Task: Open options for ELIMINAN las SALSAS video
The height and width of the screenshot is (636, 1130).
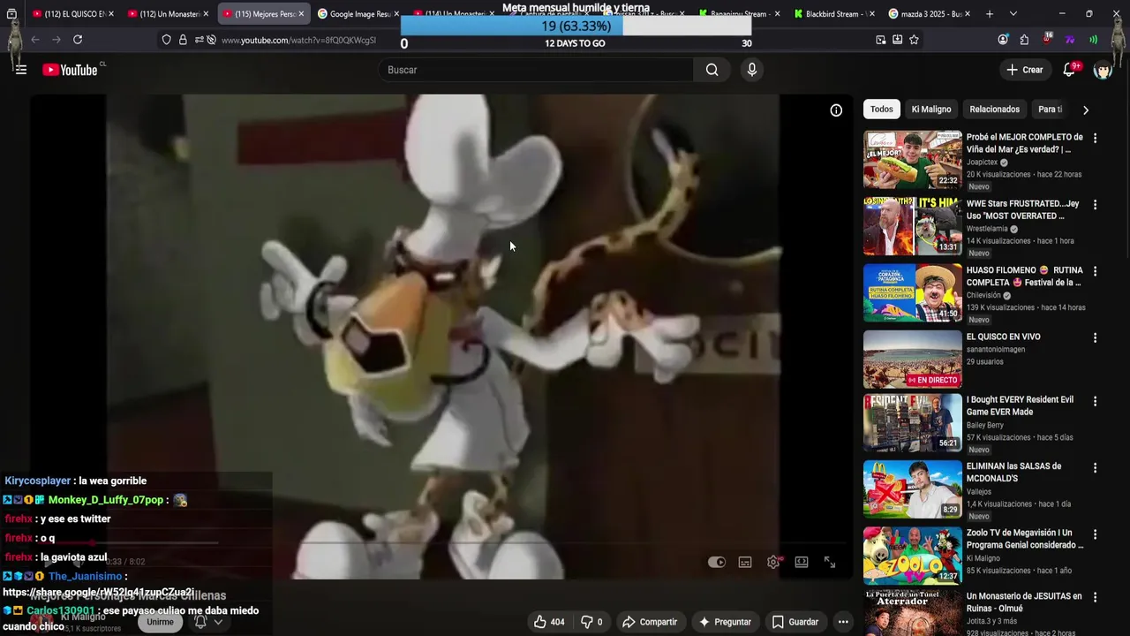Action: click(x=1095, y=467)
